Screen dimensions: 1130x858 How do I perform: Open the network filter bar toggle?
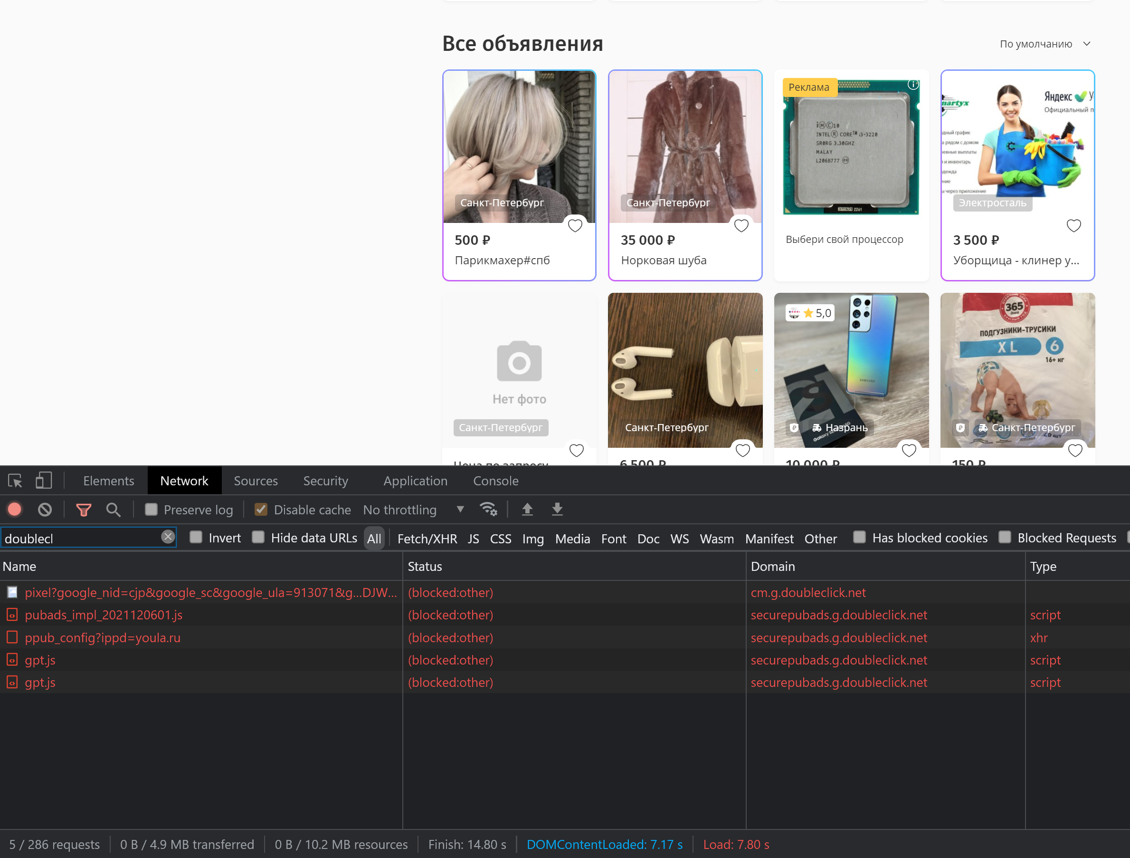(83, 510)
